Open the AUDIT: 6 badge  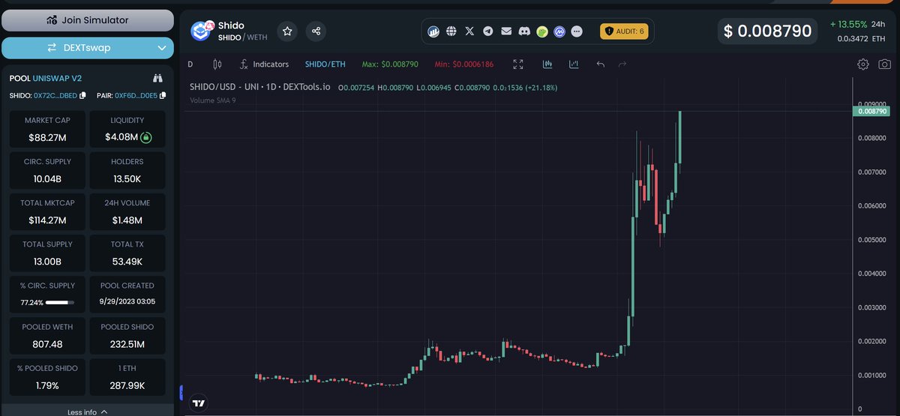[623, 31]
